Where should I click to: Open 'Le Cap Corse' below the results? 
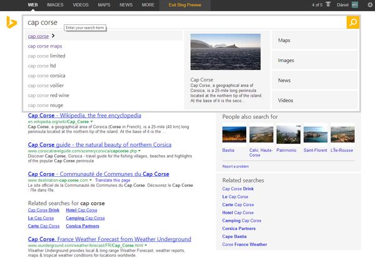(41, 218)
